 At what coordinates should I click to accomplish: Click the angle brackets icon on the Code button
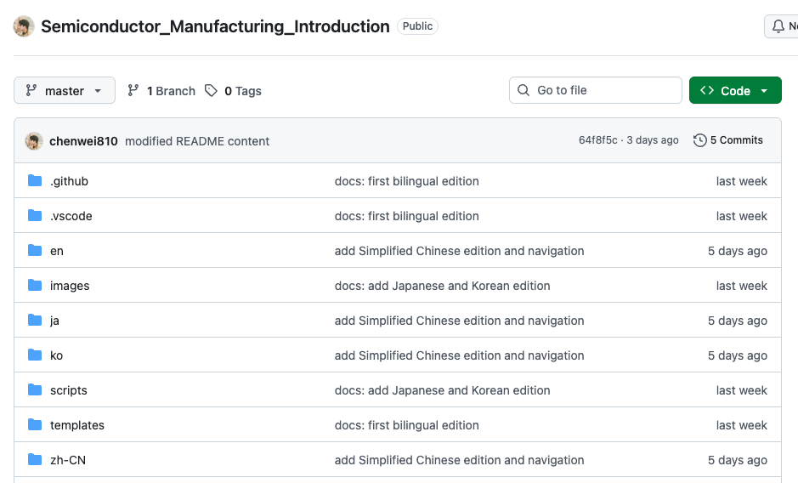coord(707,90)
